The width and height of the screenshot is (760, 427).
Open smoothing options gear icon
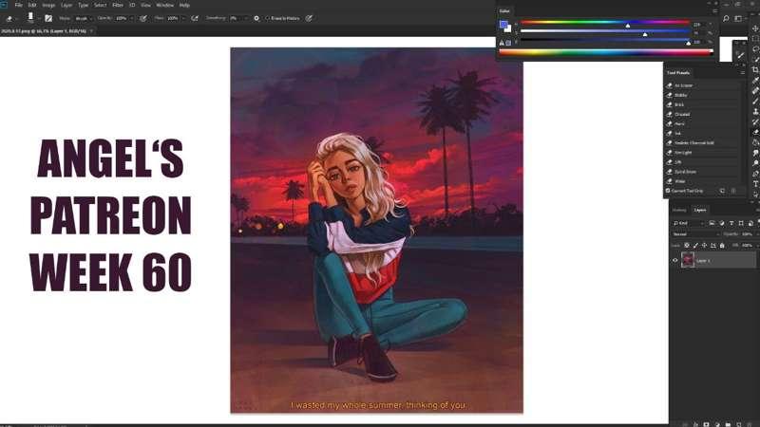click(256, 18)
